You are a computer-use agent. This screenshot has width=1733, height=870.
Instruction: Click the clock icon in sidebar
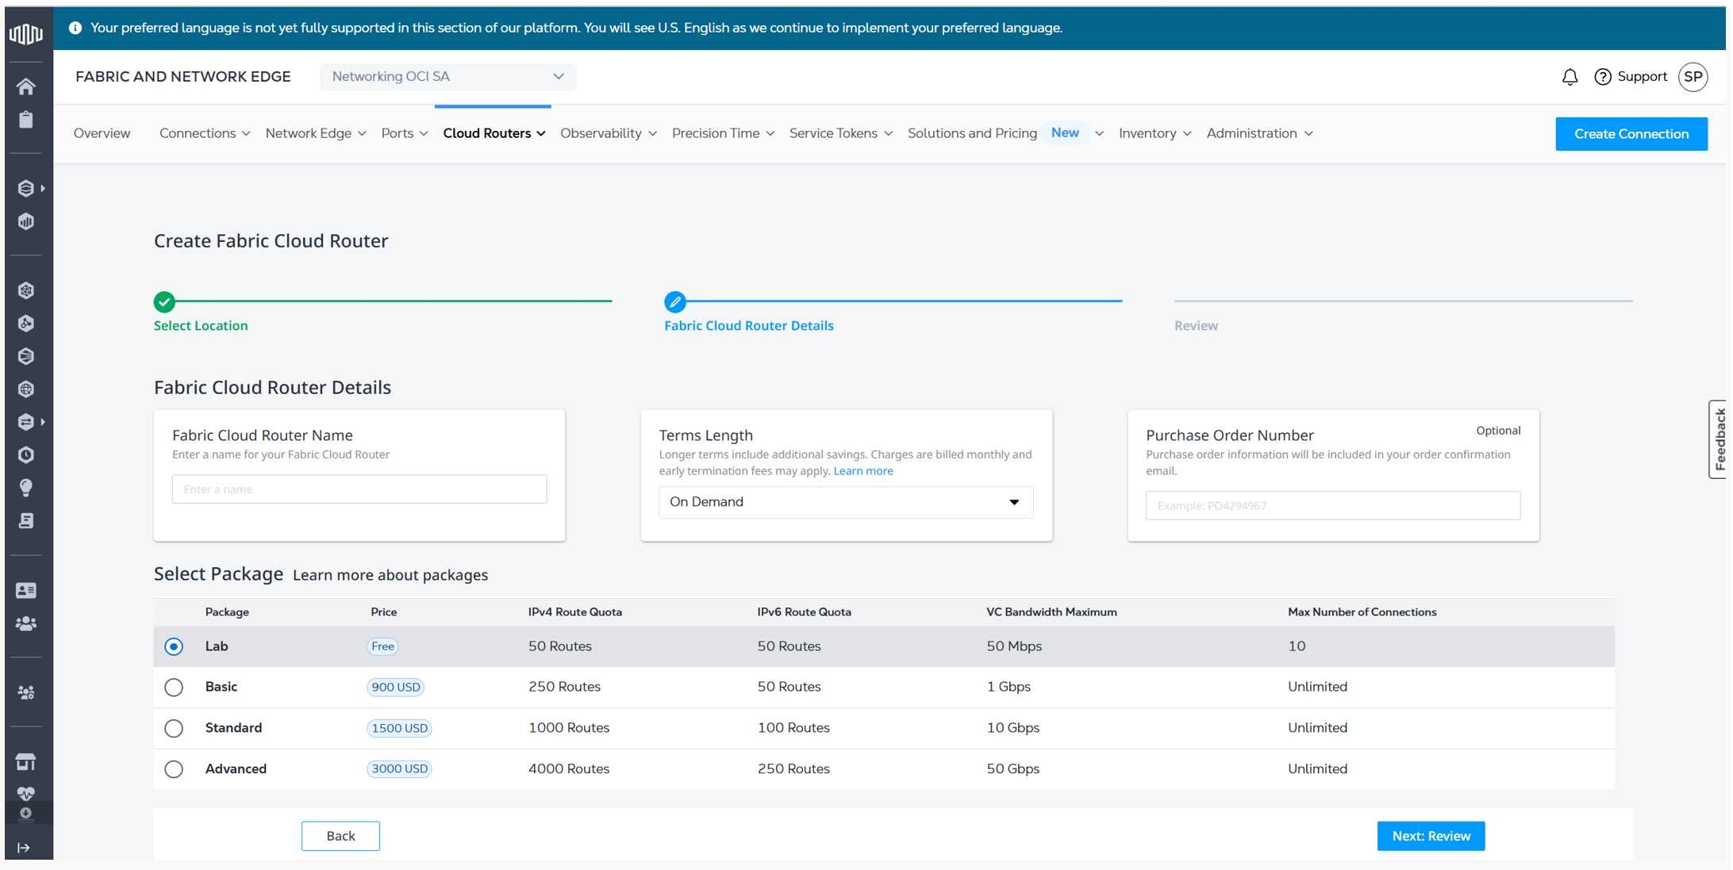pos(26,454)
